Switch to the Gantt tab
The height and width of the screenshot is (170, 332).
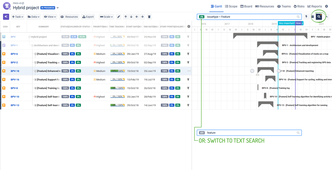(x=216, y=6)
